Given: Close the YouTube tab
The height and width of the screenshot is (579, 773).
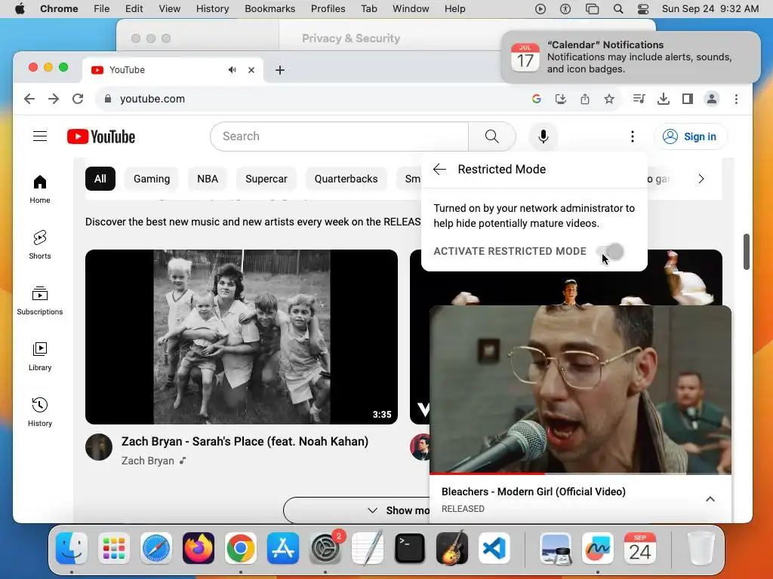Looking at the screenshot, I should point(251,70).
